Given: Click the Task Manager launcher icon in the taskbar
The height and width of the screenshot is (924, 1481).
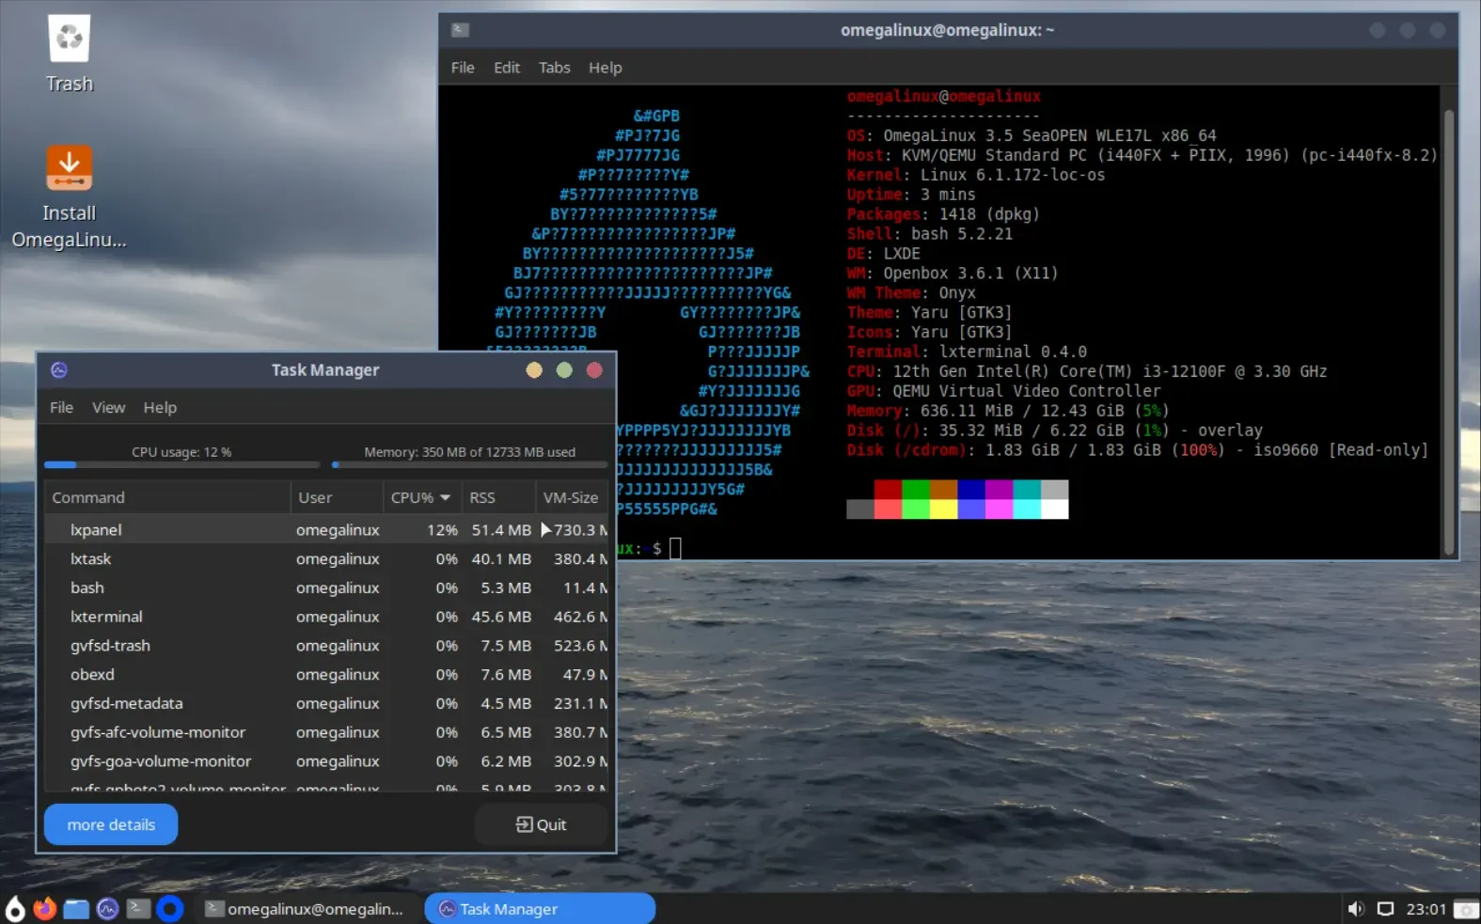Looking at the screenshot, I should [107, 909].
